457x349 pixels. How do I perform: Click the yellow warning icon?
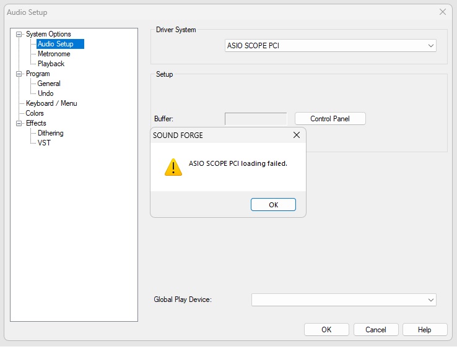coord(173,167)
